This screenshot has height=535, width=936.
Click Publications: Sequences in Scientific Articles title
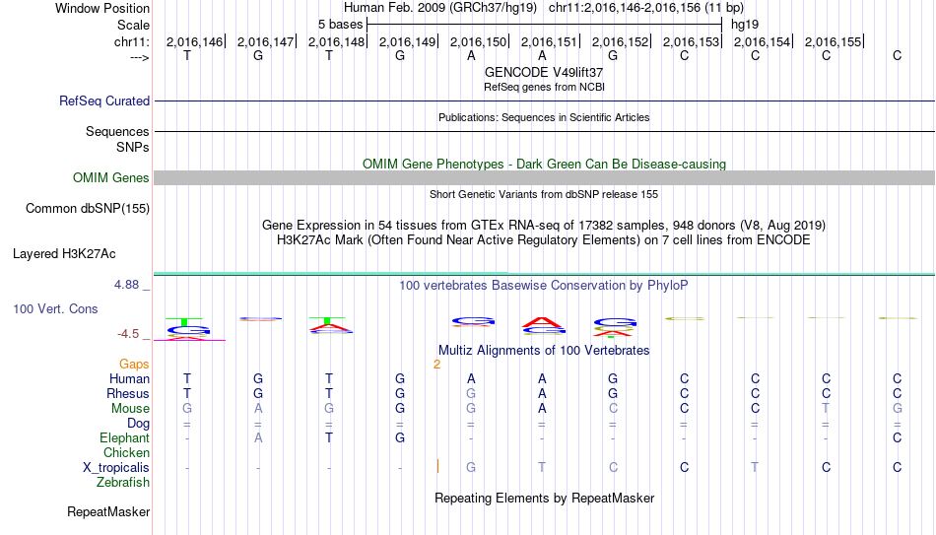(x=544, y=117)
